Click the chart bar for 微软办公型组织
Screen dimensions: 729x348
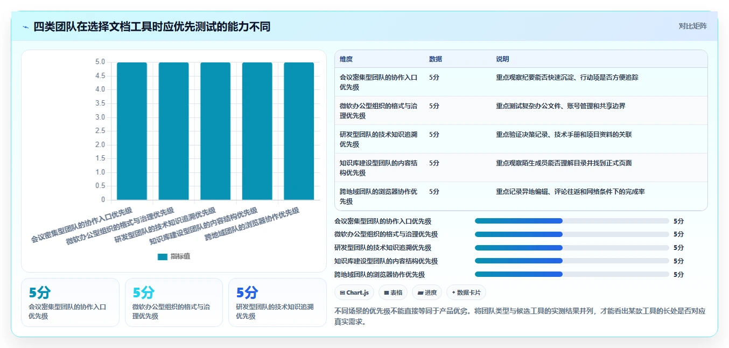point(173,131)
